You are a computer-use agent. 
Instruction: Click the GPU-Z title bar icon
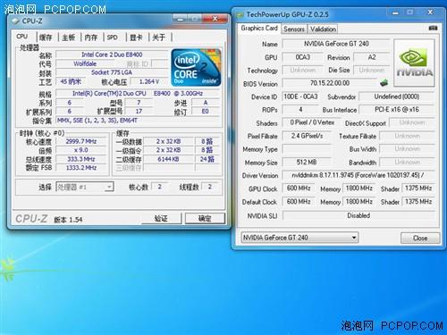point(240,15)
